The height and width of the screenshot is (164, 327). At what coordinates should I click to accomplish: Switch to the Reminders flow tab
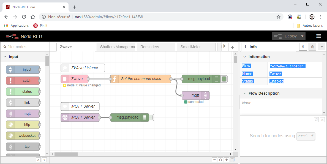(156, 47)
